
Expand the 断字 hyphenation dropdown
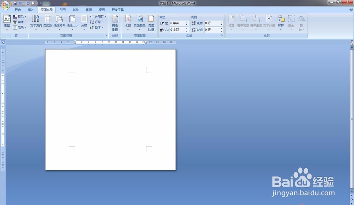coord(97,27)
